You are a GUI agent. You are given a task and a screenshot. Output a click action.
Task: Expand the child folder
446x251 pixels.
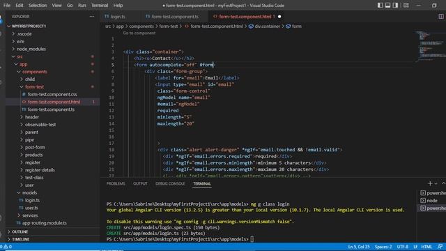point(30,79)
